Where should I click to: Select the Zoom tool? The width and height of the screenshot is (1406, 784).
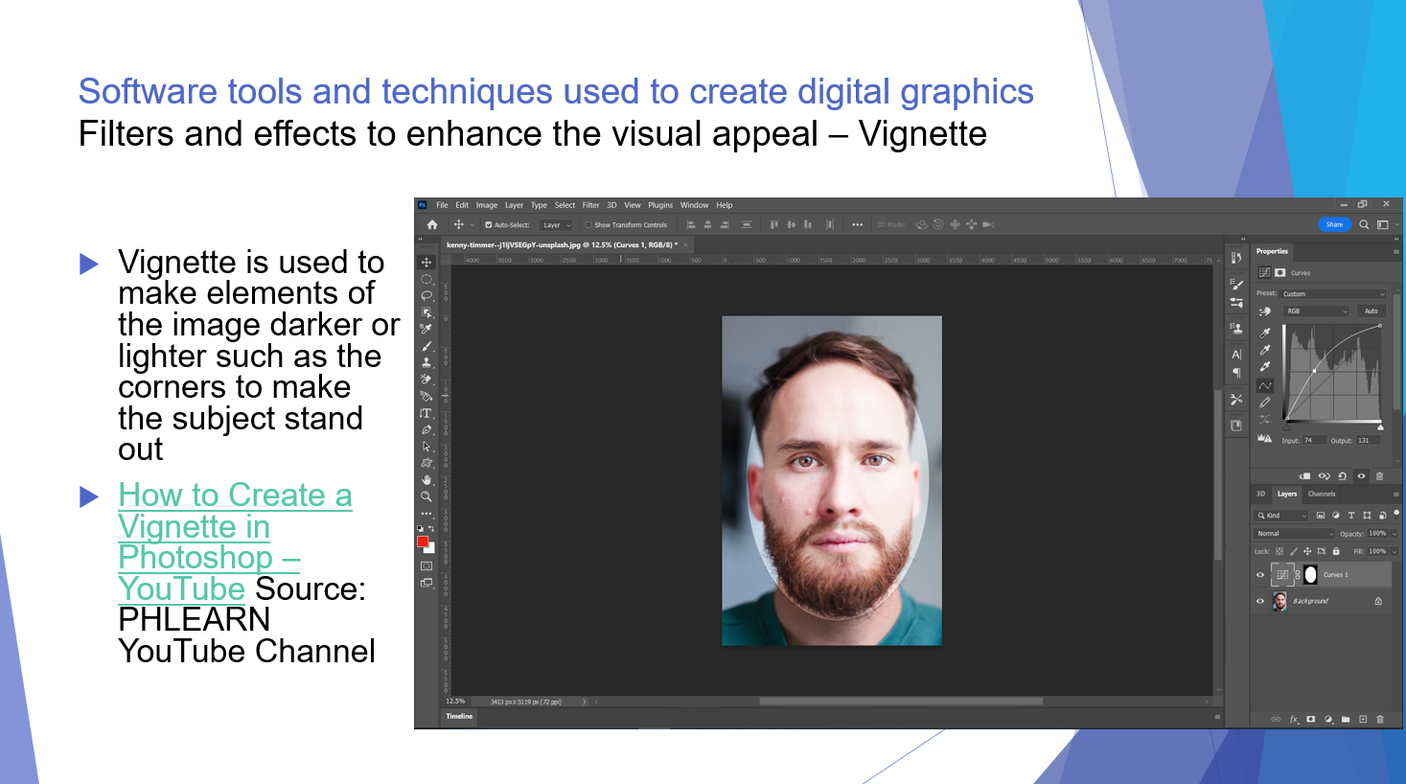click(x=426, y=496)
